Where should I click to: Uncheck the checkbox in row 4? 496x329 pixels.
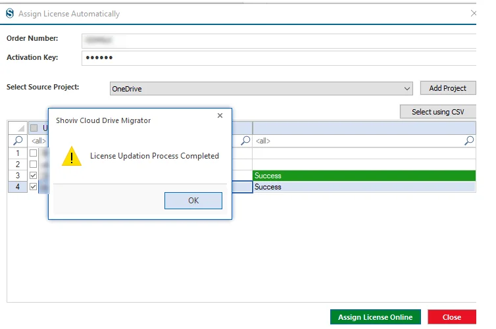33,187
